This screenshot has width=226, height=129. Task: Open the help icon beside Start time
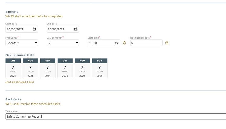pos(125,43)
